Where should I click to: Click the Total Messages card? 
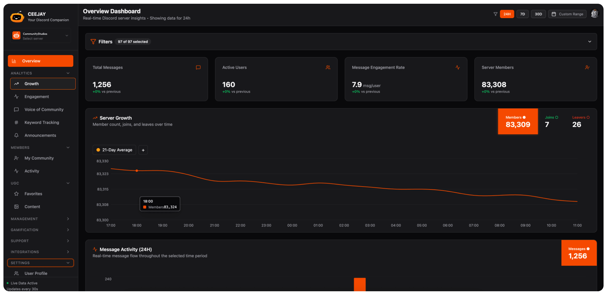click(147, 79)
